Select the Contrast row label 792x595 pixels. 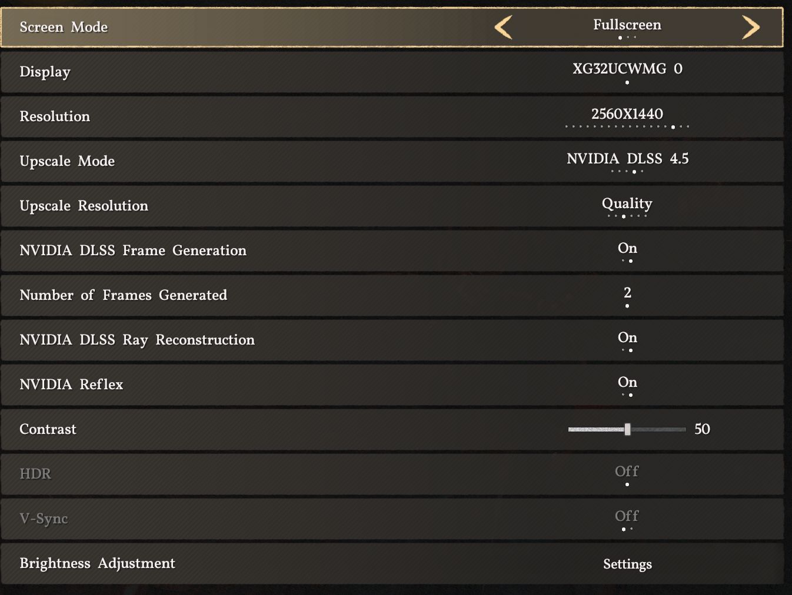point(48,429)
